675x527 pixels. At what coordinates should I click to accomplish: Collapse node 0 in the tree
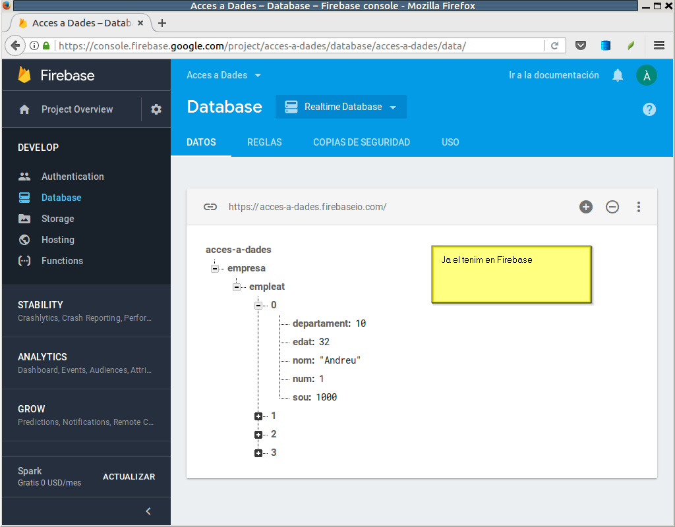click(258, 306)
